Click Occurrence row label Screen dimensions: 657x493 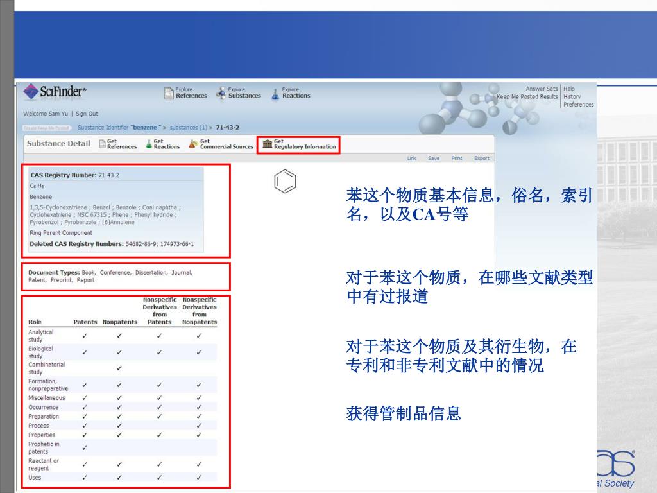click(43, 407)
